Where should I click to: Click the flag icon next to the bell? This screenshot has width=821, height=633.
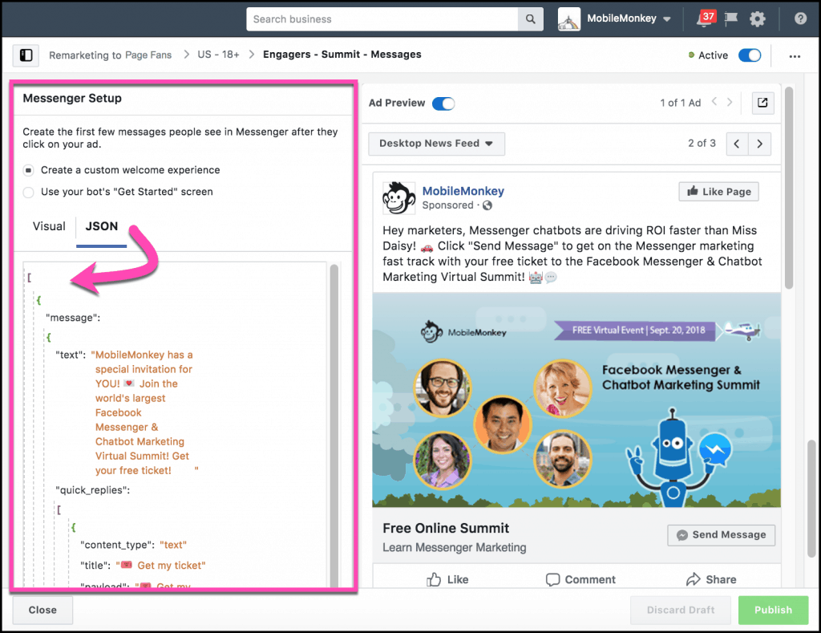pos(730,18)
